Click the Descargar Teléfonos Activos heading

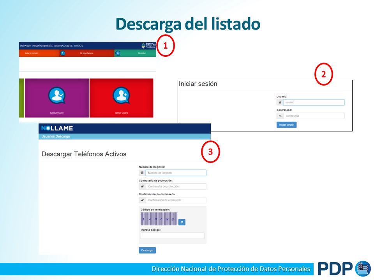[x=84, y=154]
